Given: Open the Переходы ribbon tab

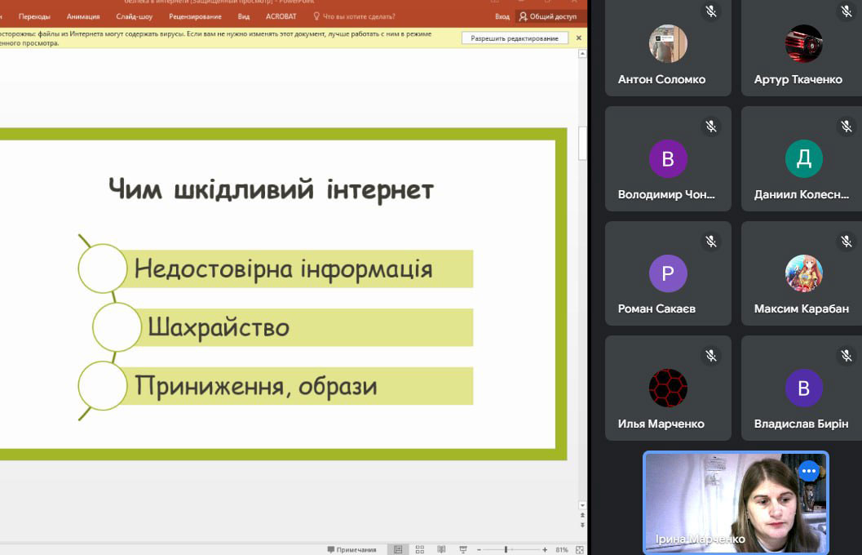Looking at the screenshot, I should click(x=34, y=16).
